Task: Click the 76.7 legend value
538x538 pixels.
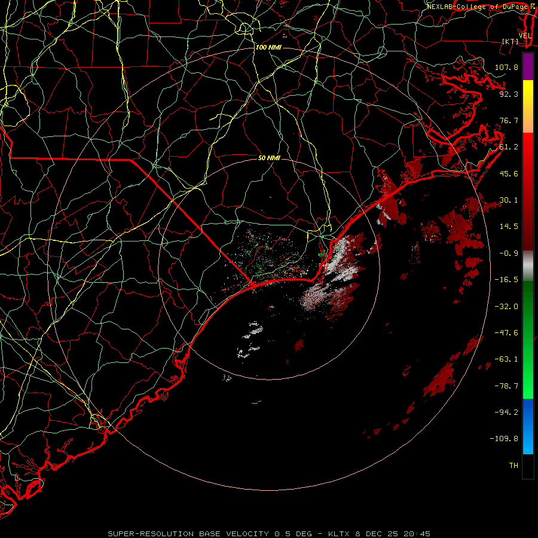Action: [x=509, y=120]
